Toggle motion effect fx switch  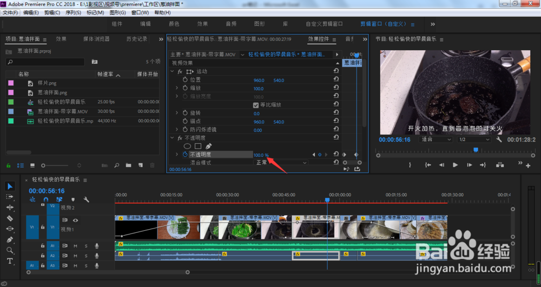(x=180, y=71)
